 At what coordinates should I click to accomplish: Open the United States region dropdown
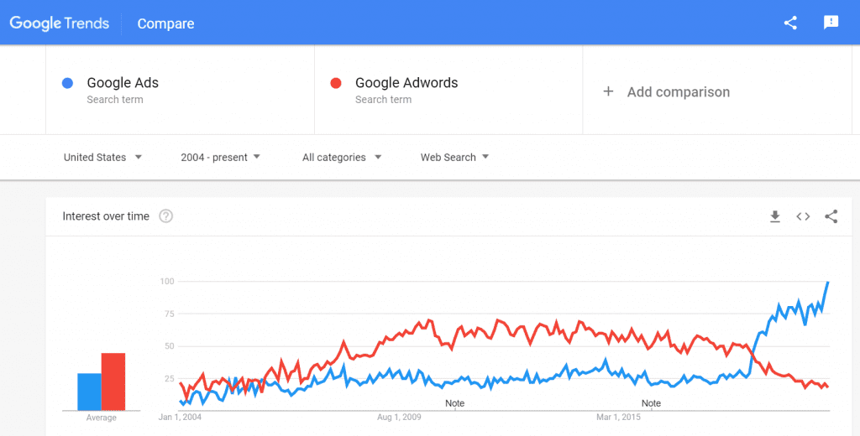(x=102, y=157)
